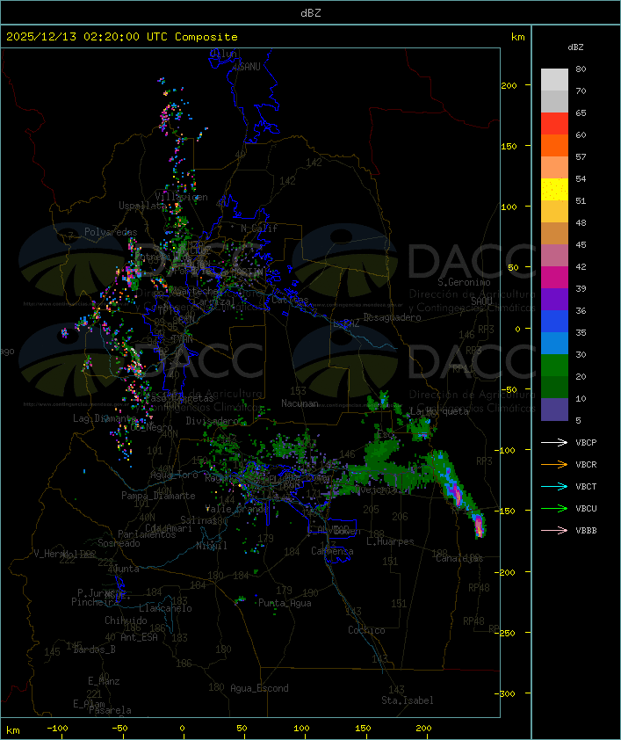The image size is (621, 740).
Task: Click the 'dBZ' title at top center
Action: (311, 13)
